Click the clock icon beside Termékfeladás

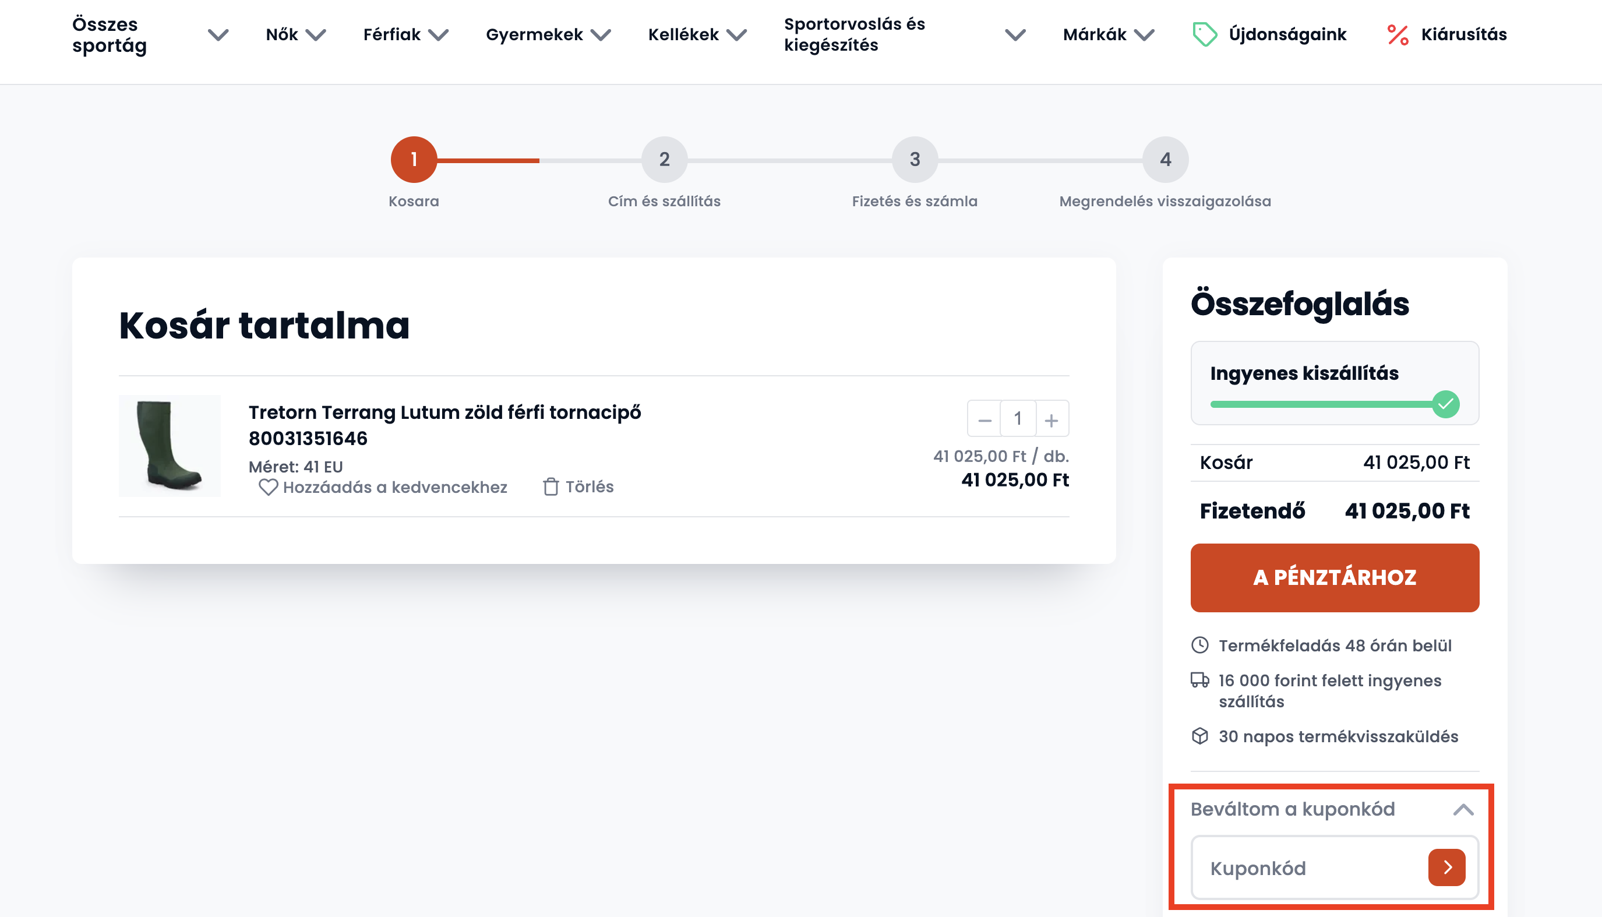[x=1199, y=645]
